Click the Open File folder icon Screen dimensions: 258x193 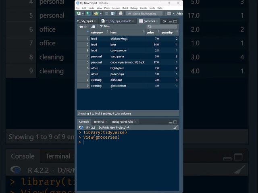[x=96, y=13]
